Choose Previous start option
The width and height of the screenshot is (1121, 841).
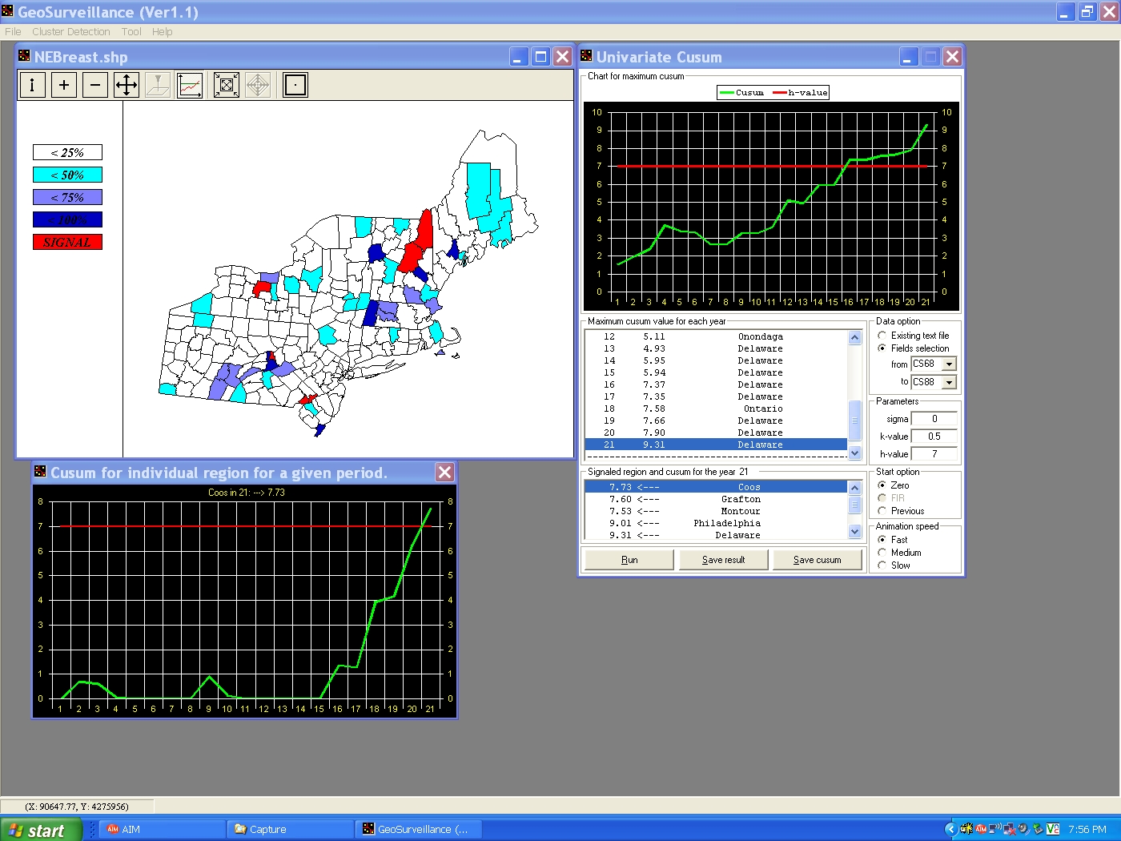pyautogui.click(x=882, y=511)
